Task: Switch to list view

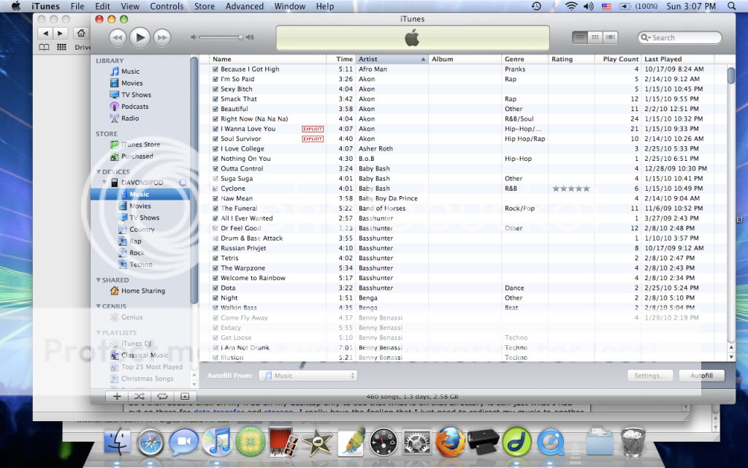Action: pos(579,37)
